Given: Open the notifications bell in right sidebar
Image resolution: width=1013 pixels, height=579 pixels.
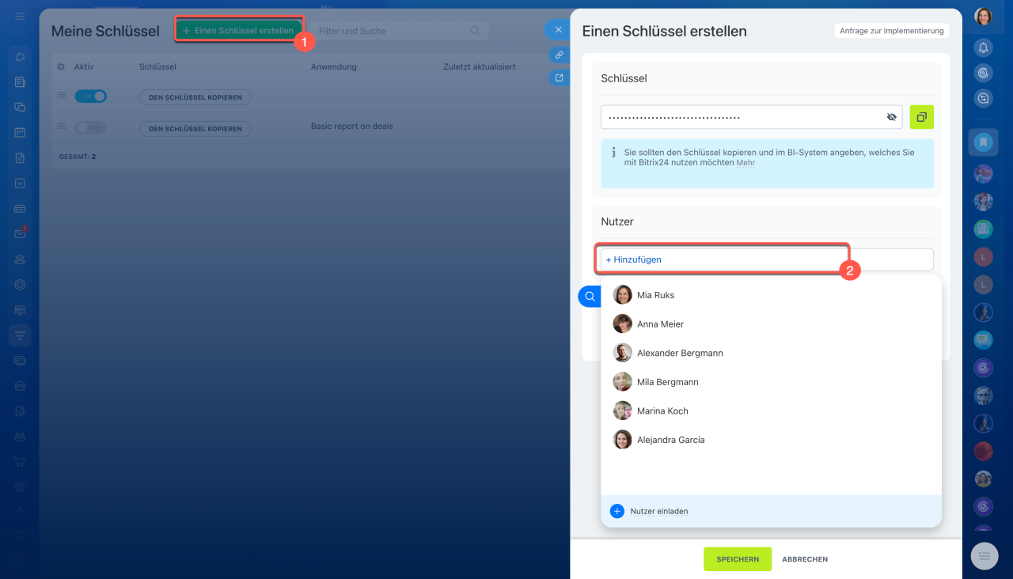Looking at the screenshot, I should tap(983, 47).
